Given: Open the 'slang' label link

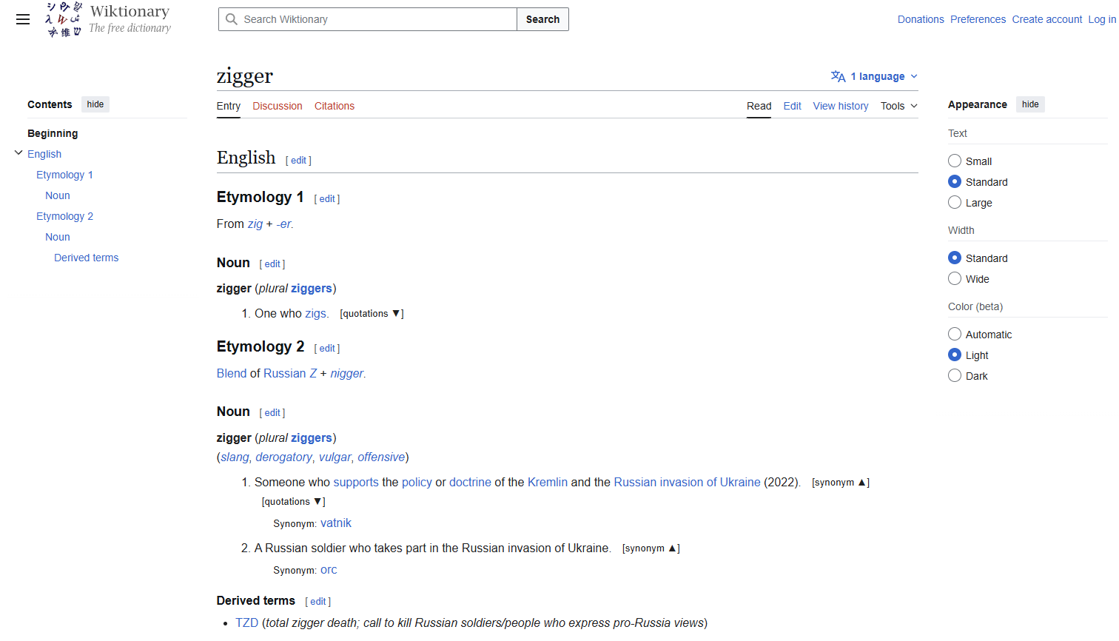Looking at the screenshot, I should coord(235,457).
